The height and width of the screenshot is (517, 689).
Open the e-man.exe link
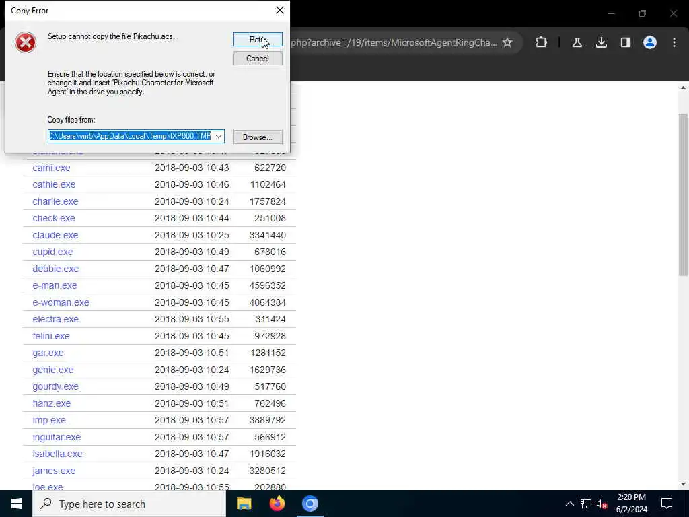[x=55, y=285]
